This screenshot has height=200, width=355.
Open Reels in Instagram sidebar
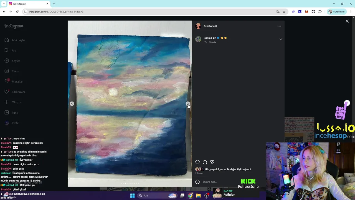12,71
